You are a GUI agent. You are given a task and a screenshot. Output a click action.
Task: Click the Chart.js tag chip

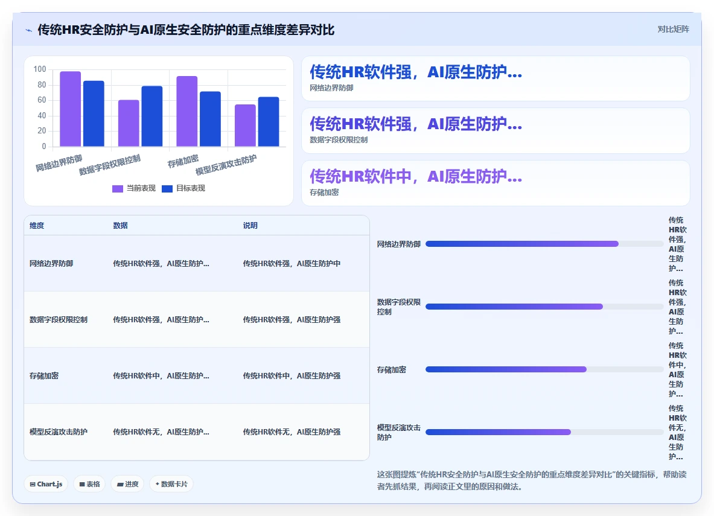(x=46, y=483)
